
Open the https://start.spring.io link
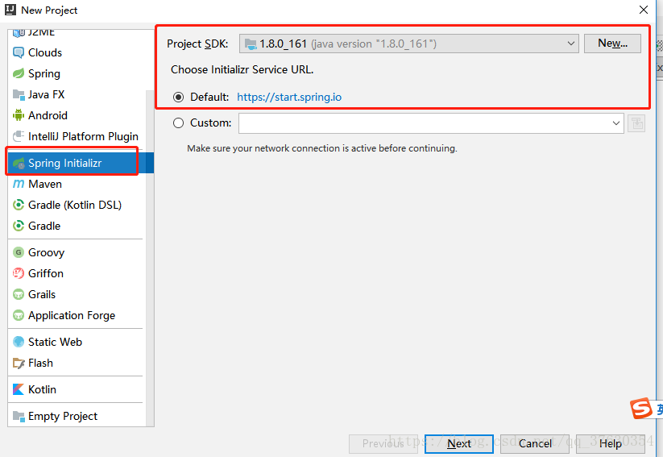pos(289,98)
